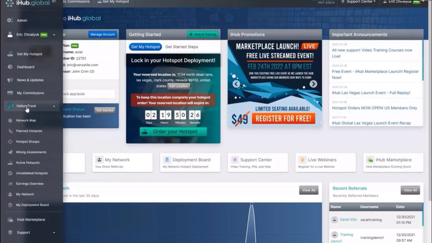Image resolution: width=432 pixels, height=243 pixels.
Task: Click the Username column header in referrals
Action: coord(369,207)
